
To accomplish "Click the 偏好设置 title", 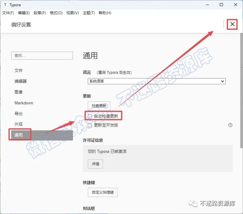I will [21, 25].
